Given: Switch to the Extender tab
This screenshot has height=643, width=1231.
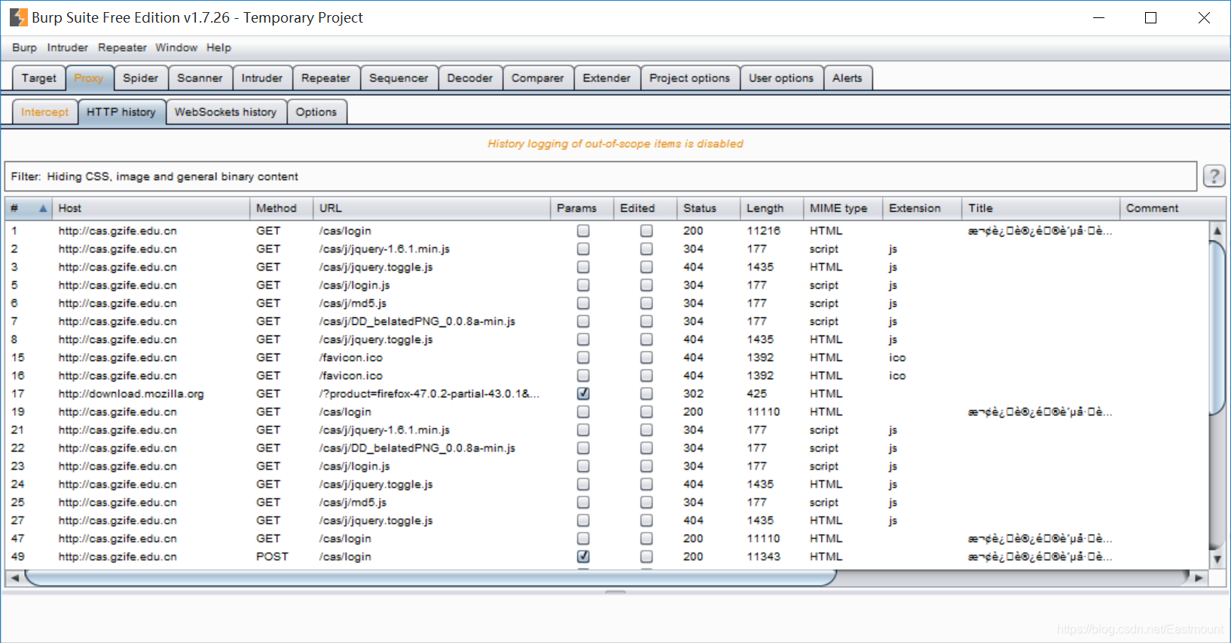Looking at the screenshot, I should [x=606, y=78].
